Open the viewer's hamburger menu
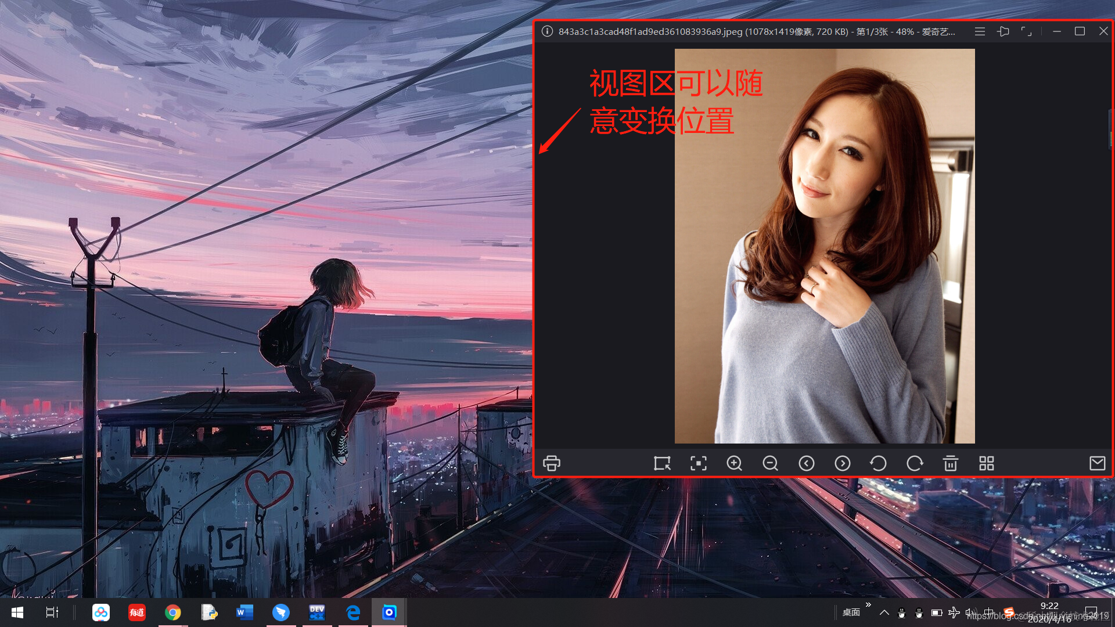 tap(980, 31)
